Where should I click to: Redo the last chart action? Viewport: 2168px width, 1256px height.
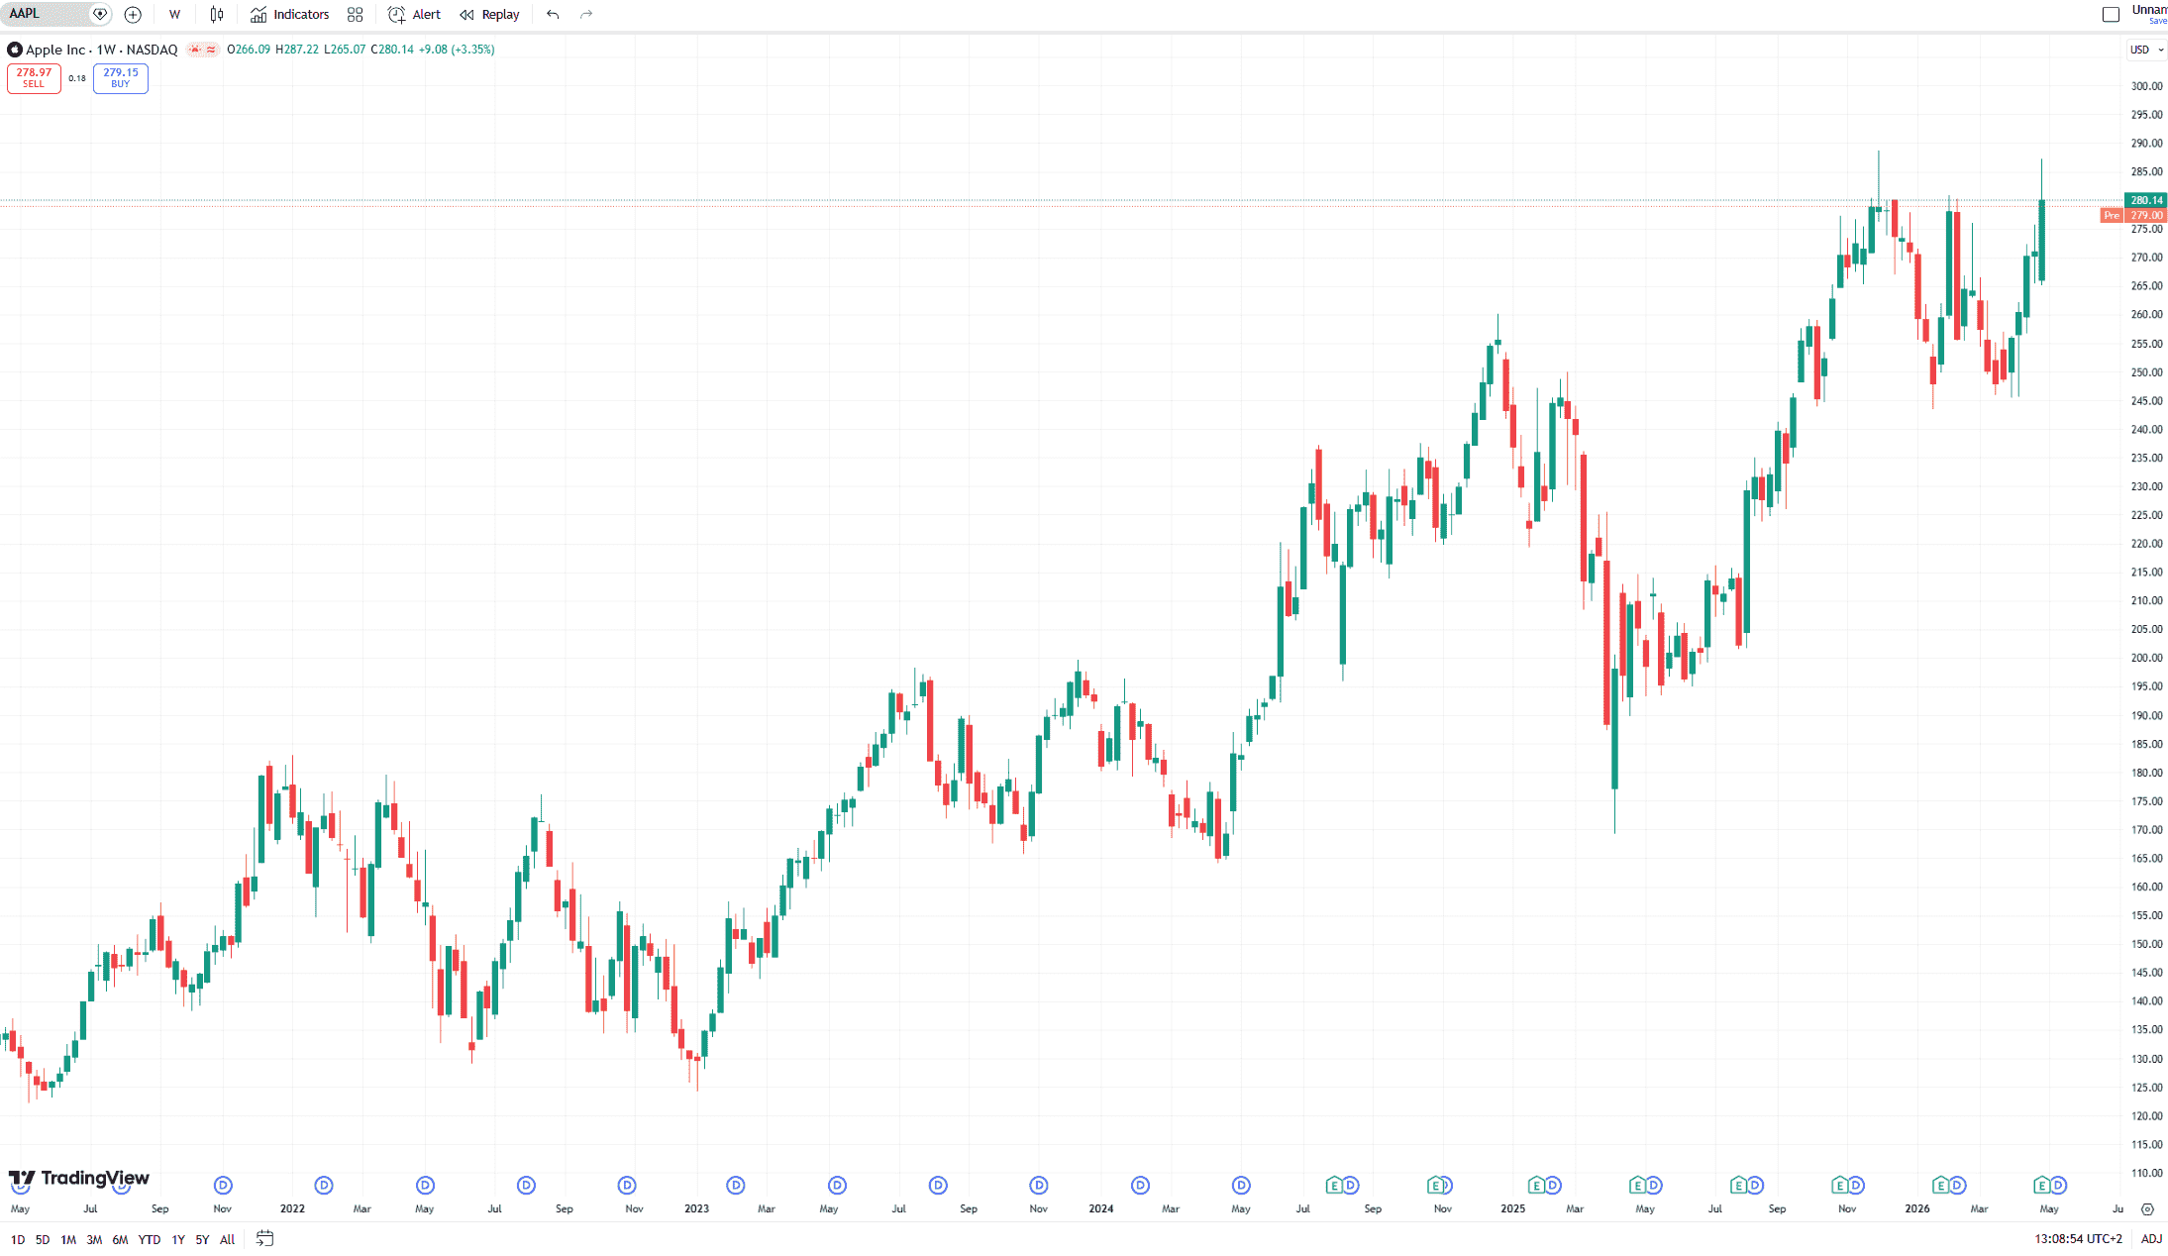point(586,14)
